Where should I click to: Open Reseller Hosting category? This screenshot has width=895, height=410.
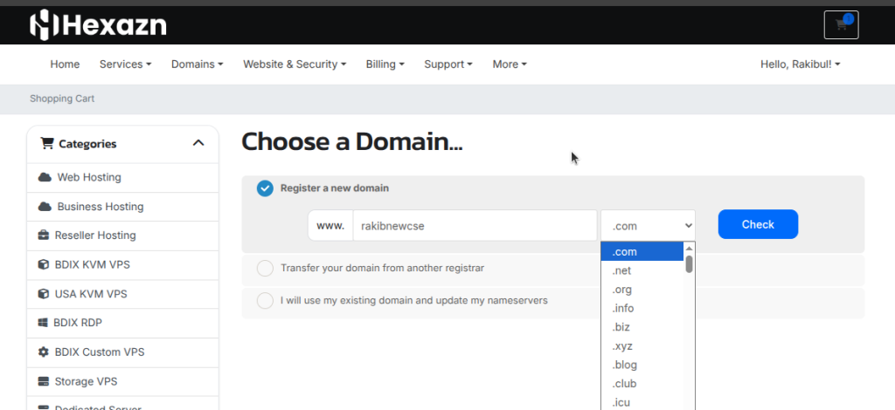(x=122, y=236)
